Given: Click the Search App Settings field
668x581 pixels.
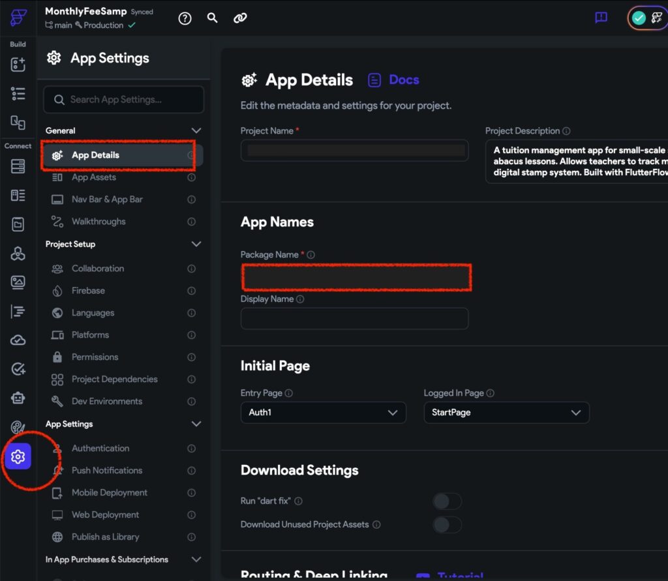Looking at the screenshot, I should click(123, 100).
